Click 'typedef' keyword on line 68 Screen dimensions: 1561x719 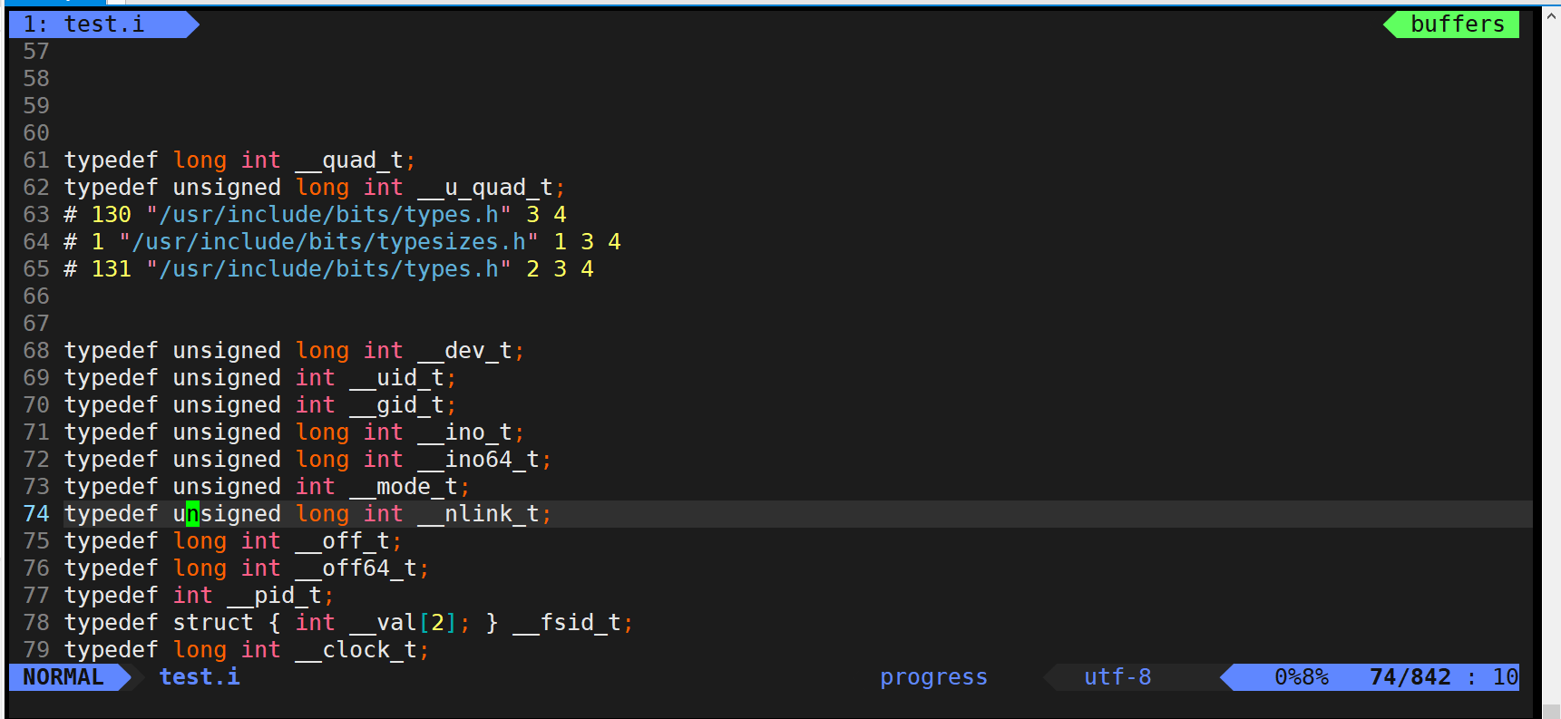tap(112, 351)
